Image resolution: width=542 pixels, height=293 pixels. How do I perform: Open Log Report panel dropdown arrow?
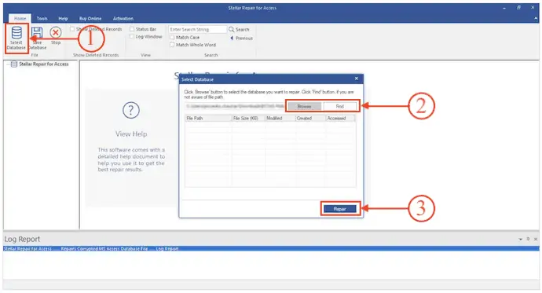click(520, 239)
